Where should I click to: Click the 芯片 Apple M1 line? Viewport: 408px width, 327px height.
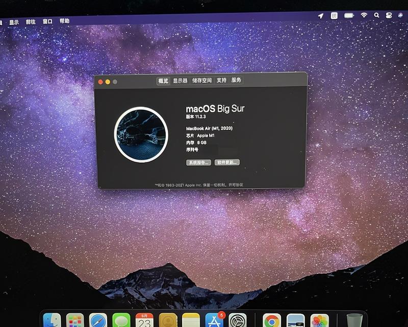200,135
